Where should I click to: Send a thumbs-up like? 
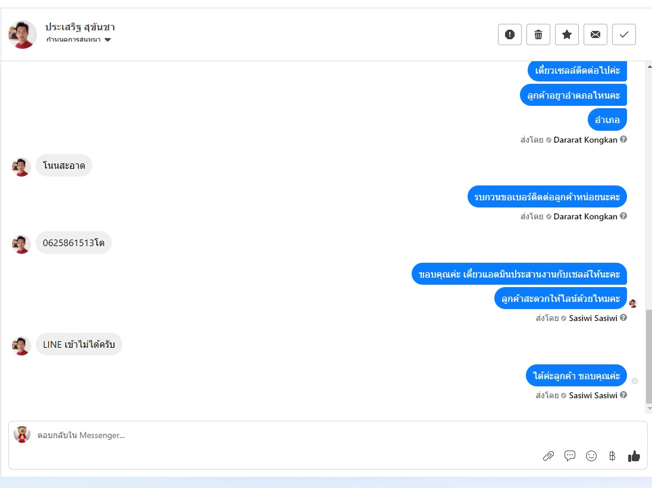point(634,456)
